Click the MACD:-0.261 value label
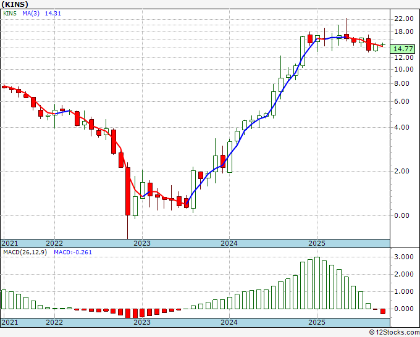Image resolution: width=420 pixels, height=337 pixels. coord(72,252)
